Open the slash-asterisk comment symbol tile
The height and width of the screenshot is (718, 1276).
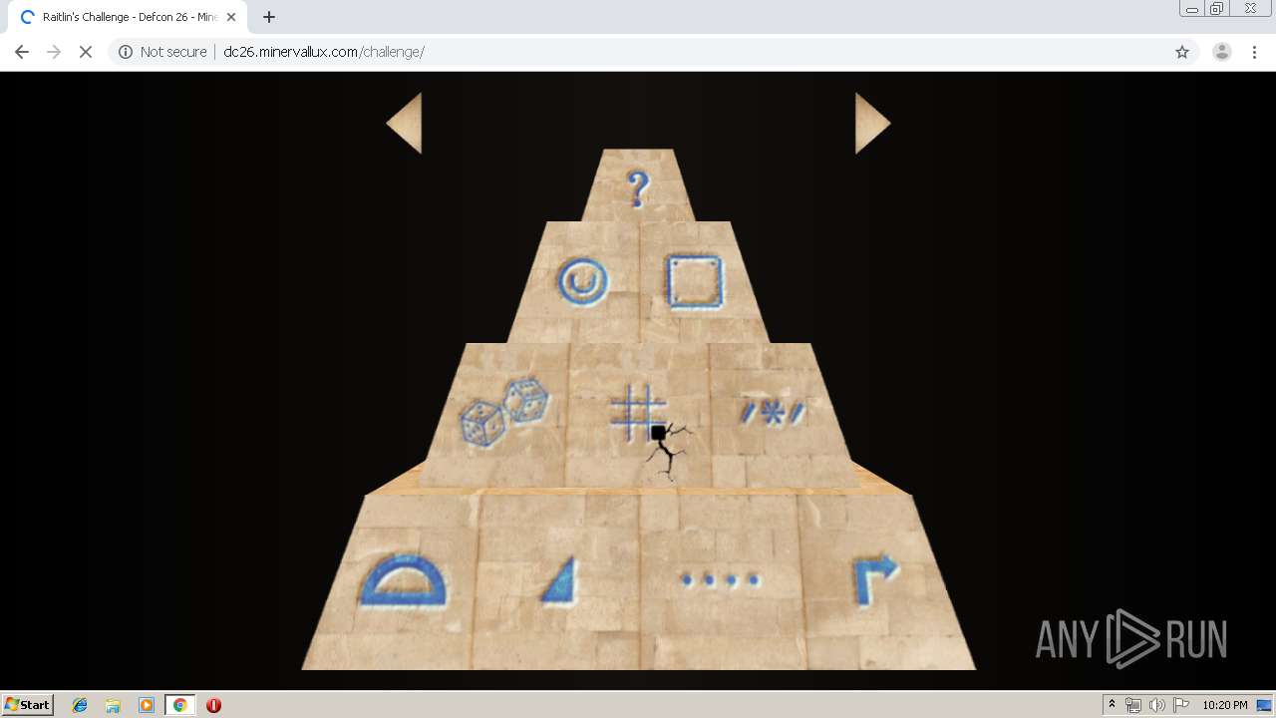coord(773,412)
